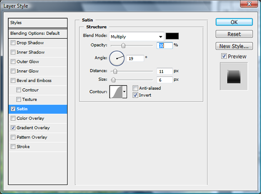Click the New Style... button
The height and width of the screenshot is (194, 261).
pyautogui.click(x=234, y=46)
